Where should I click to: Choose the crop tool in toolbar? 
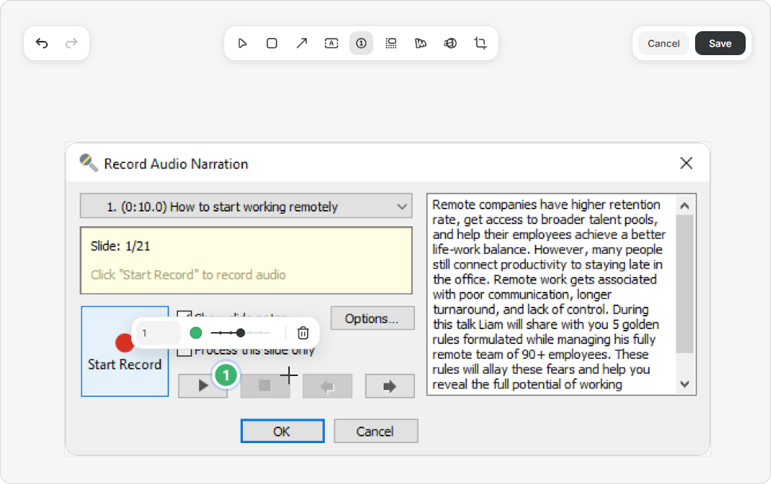pos(480,43)
